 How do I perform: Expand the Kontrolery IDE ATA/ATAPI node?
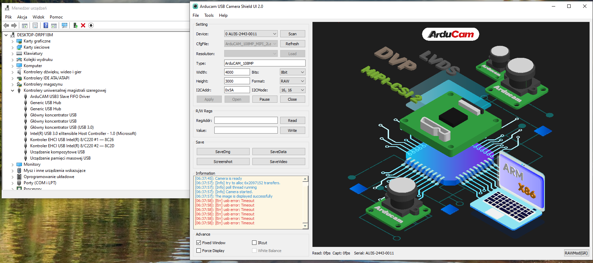[x=13, y=78]
